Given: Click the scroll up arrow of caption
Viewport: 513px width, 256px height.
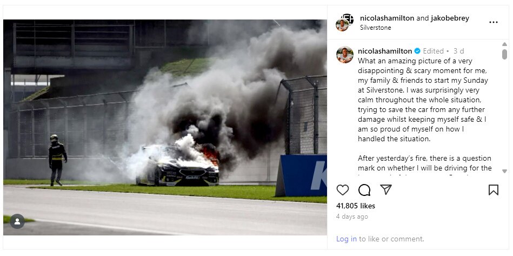Looking at the screenshot, I should click(504, 44).
